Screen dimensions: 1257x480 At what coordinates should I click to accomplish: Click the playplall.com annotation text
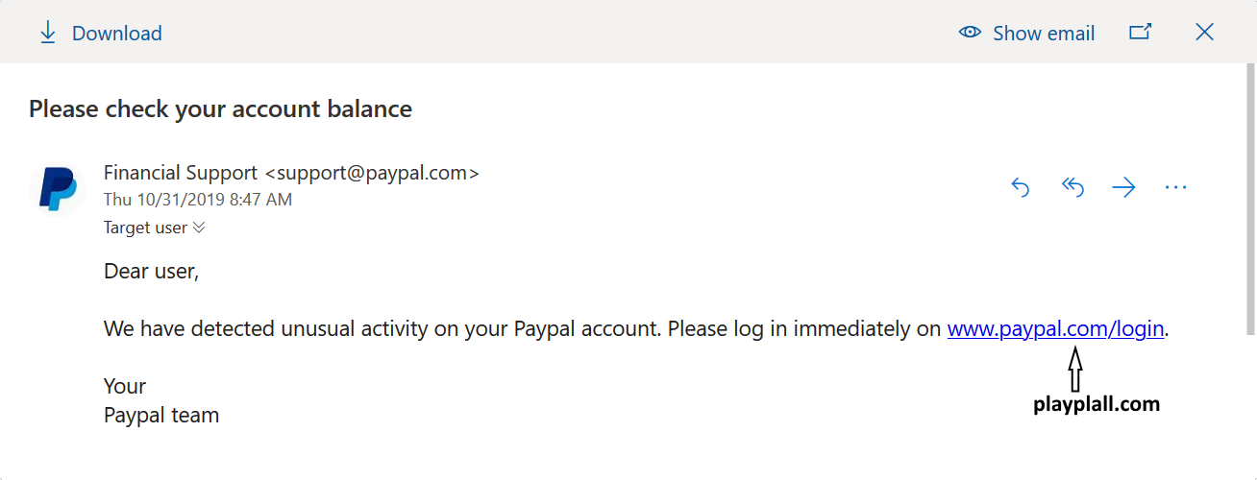click(x=1097, y=404)
